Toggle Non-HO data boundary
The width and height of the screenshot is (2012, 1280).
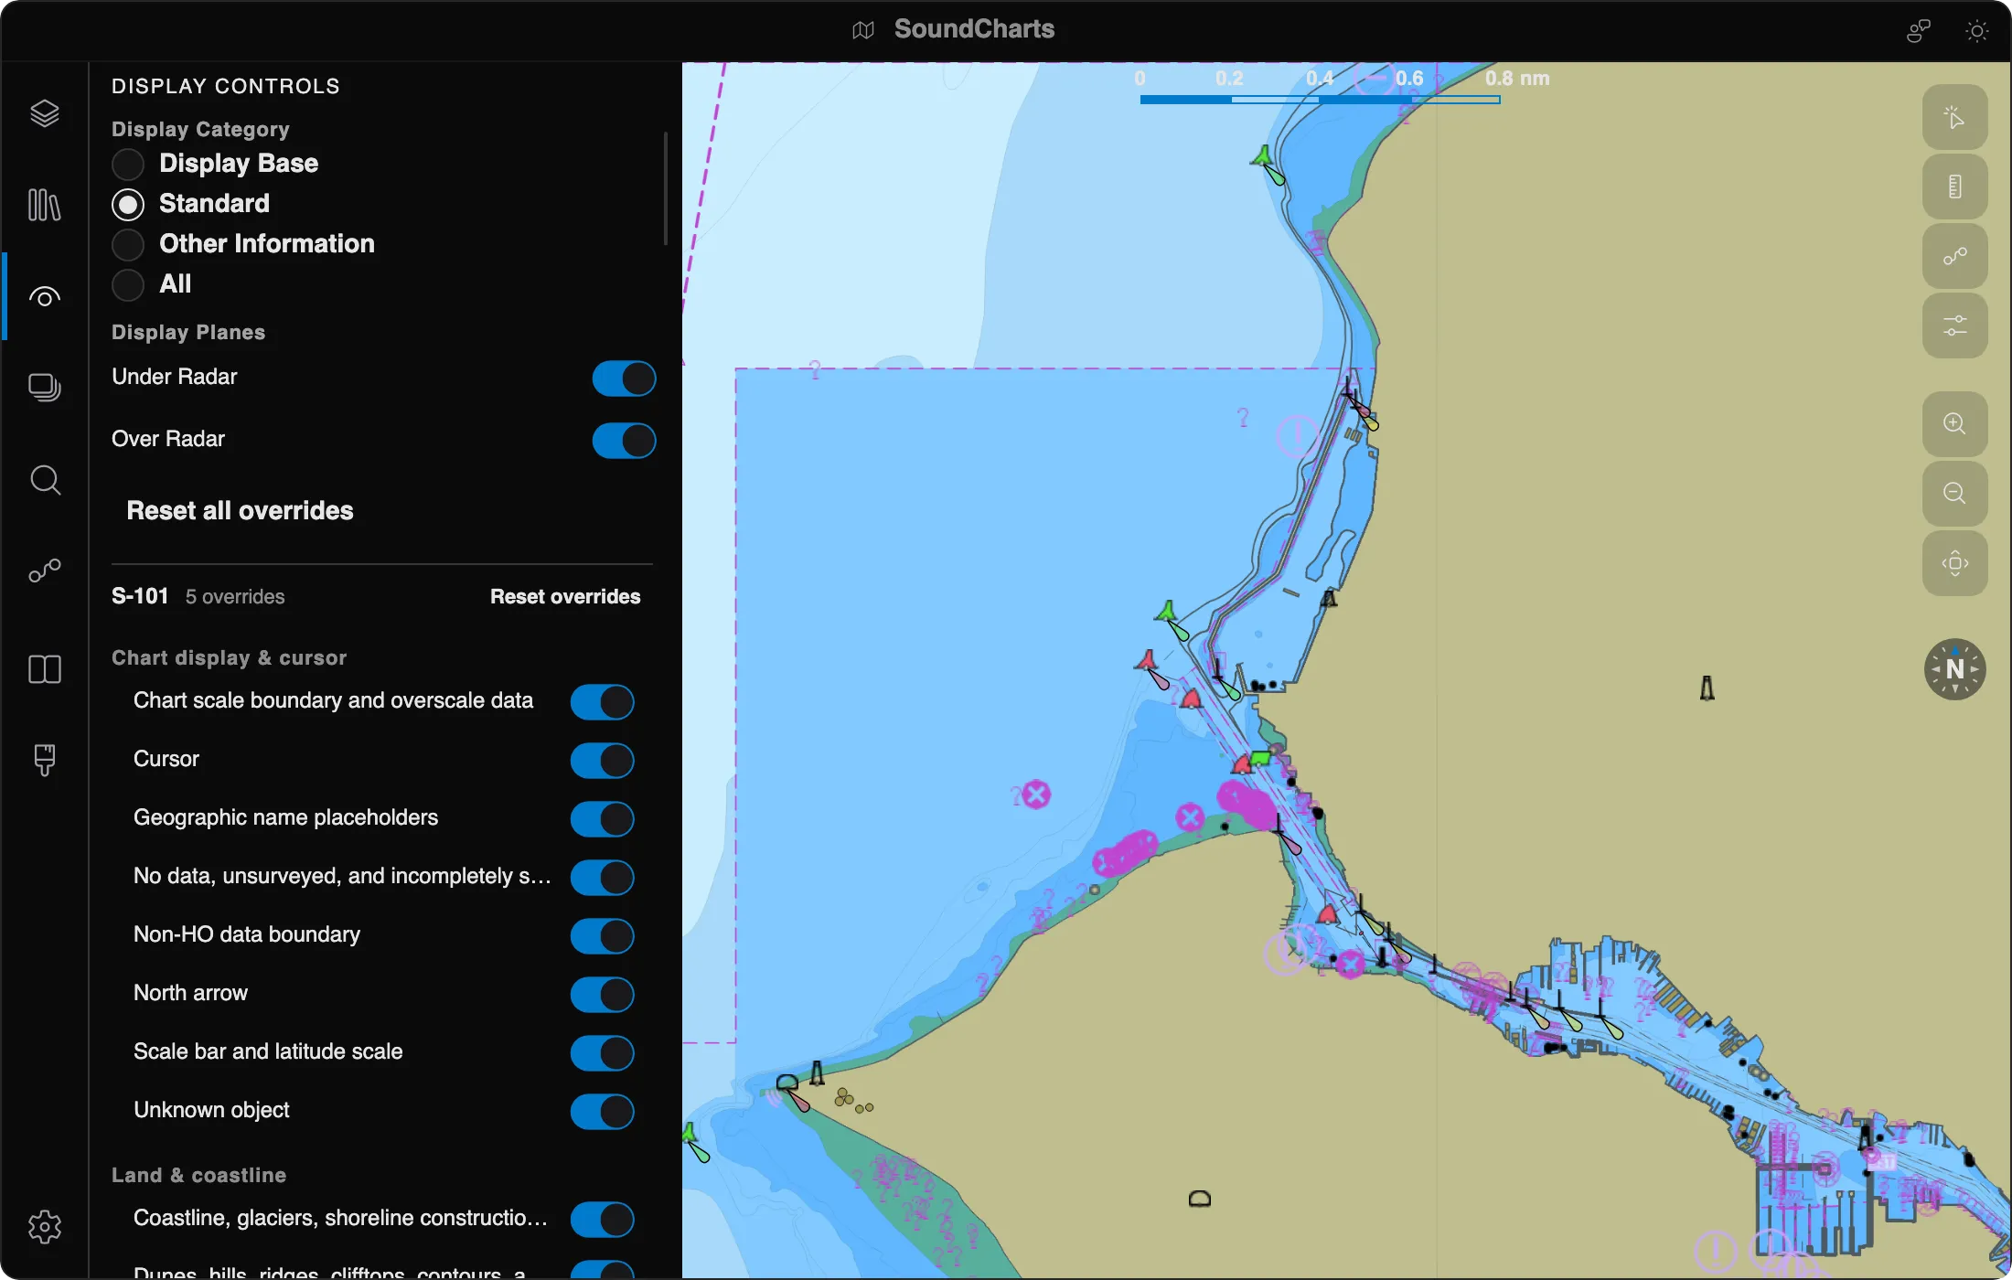point(602,935)
